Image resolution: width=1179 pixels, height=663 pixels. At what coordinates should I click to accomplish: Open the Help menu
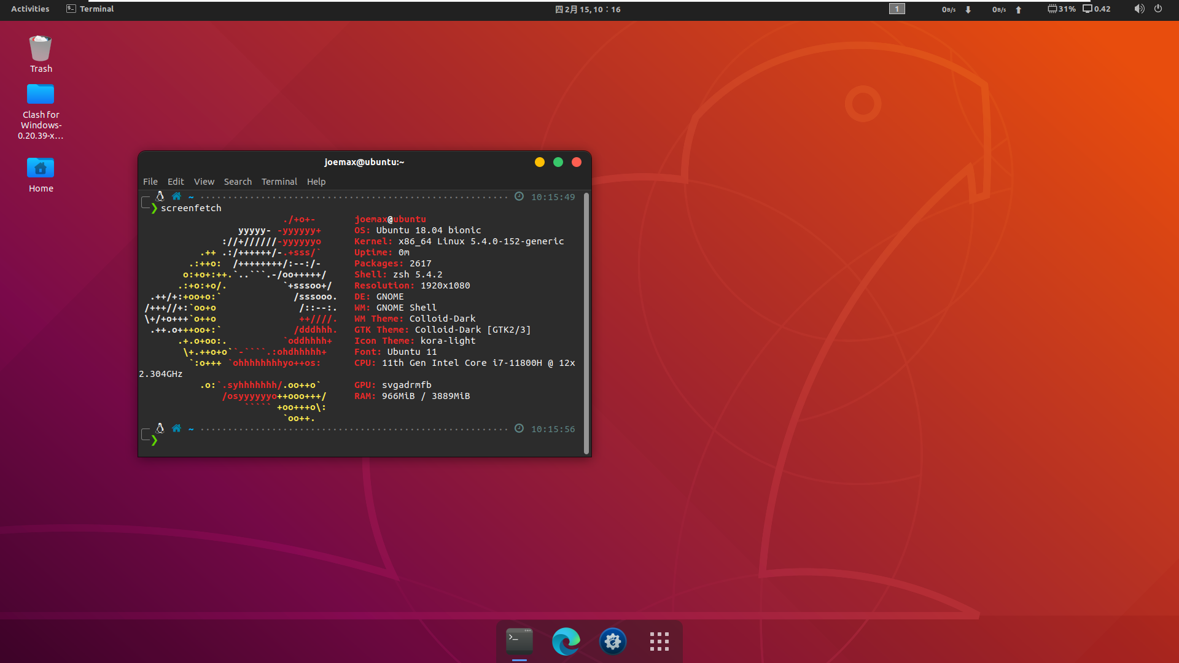316,182
